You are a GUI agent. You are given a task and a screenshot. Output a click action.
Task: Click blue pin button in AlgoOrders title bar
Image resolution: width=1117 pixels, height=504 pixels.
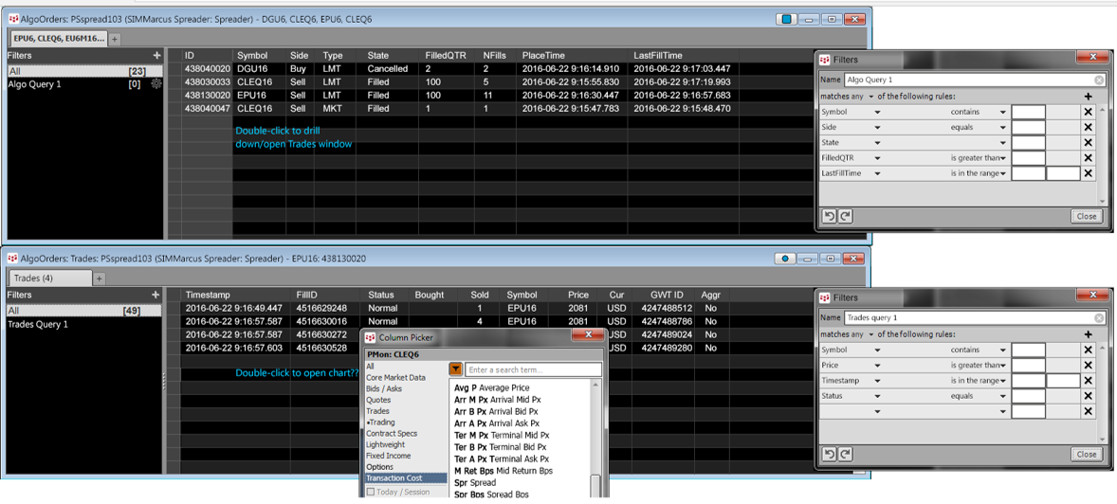click(786, 19)
